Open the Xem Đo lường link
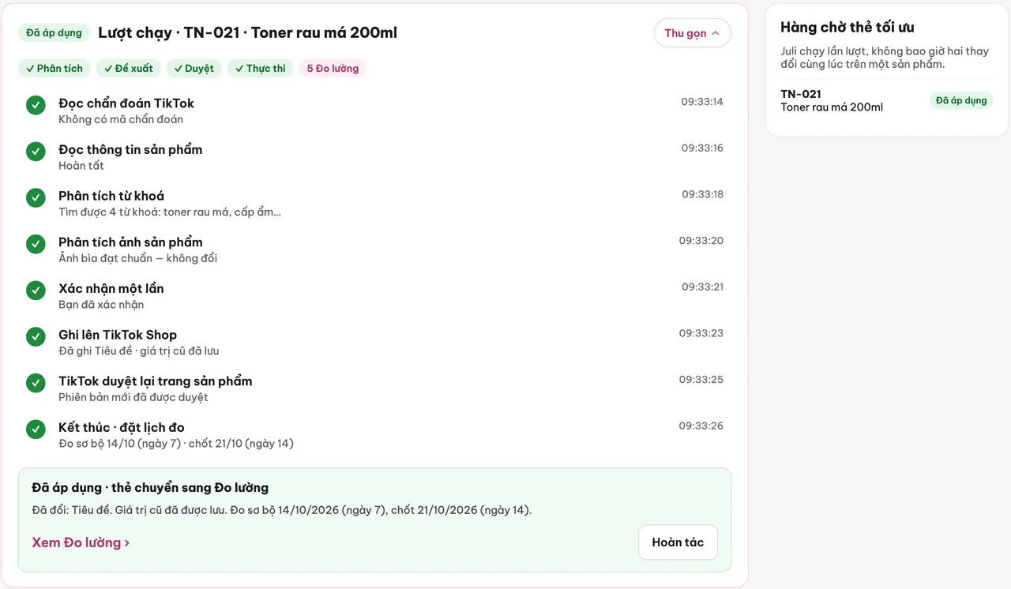Screen dimensions: 1011x589 (x=81, y=542)
